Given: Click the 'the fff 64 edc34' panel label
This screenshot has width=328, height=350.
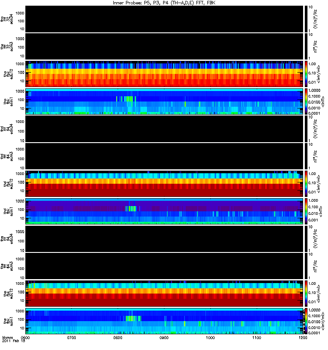Looking at the screenshot, I should click(7, 239).
